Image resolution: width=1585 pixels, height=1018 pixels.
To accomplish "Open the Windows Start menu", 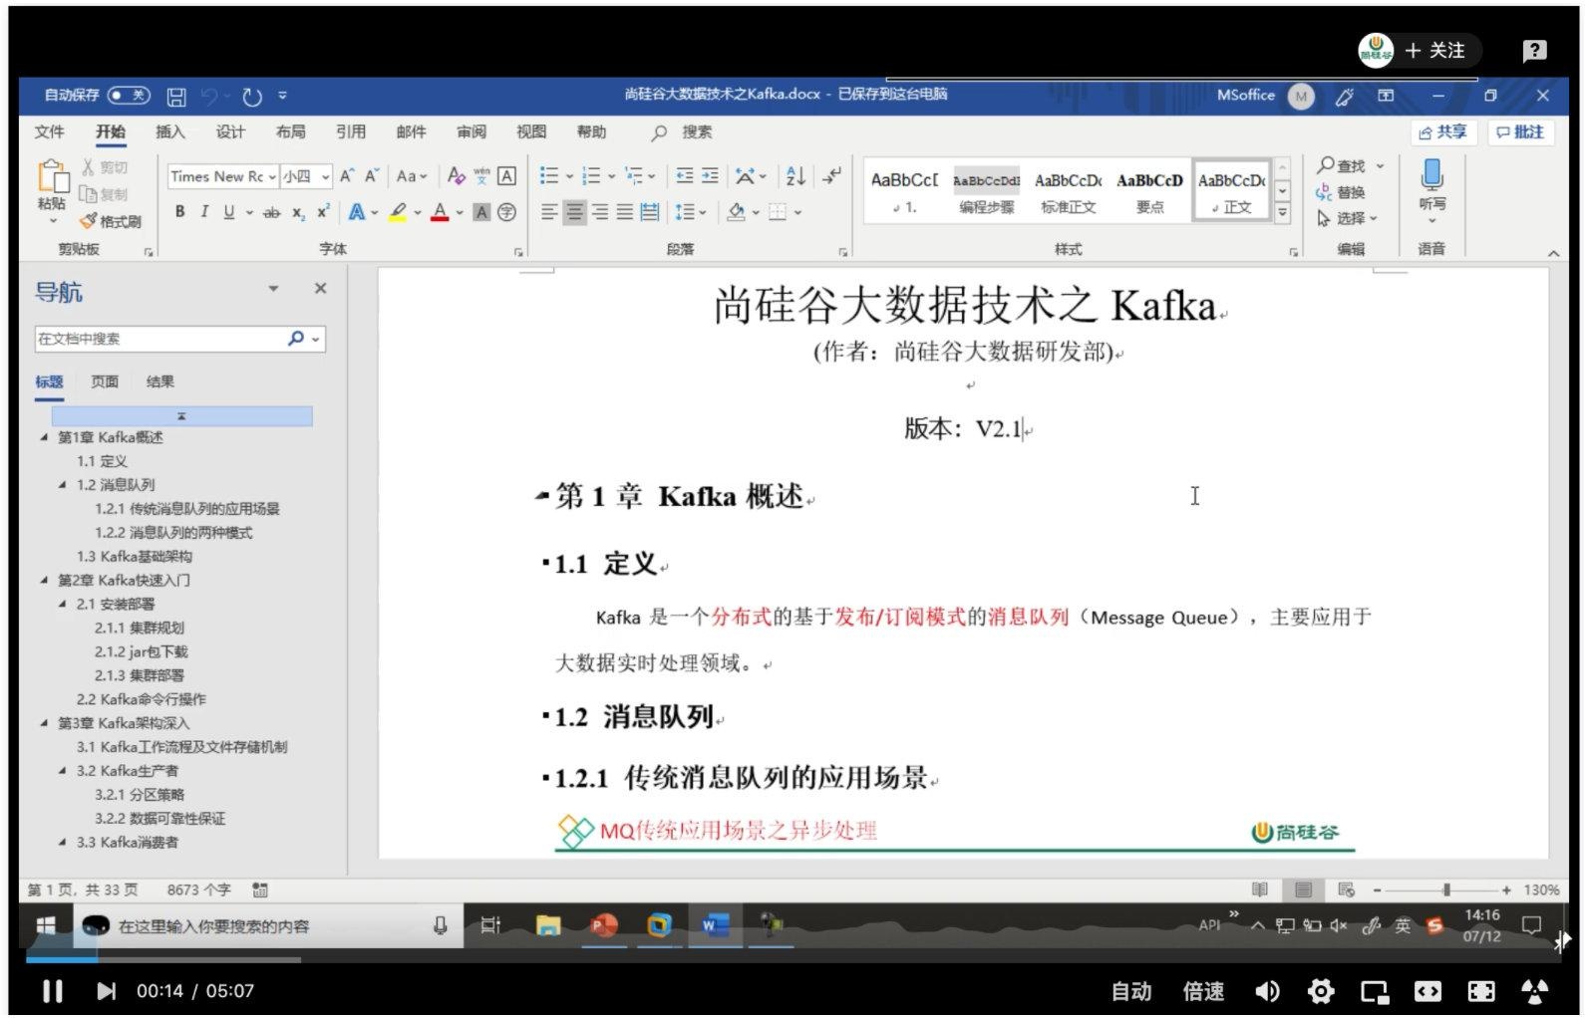I will (x=46, y=926).
